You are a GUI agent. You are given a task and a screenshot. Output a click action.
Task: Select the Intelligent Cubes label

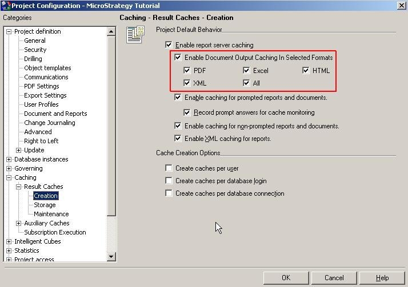[x=38, y=241]
